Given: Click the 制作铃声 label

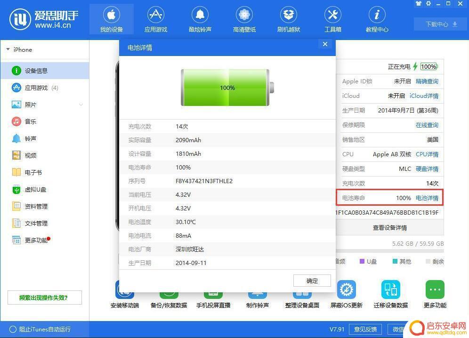Looking at the screenshot, I should pos(258,306).
